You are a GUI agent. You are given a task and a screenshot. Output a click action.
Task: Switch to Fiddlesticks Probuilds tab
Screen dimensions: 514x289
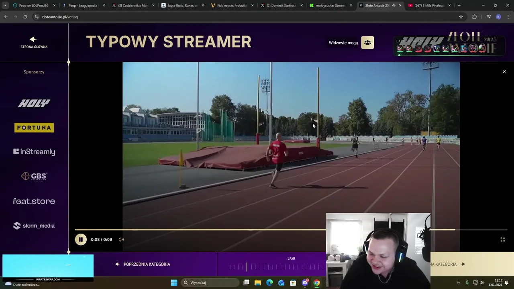(232, 6)
